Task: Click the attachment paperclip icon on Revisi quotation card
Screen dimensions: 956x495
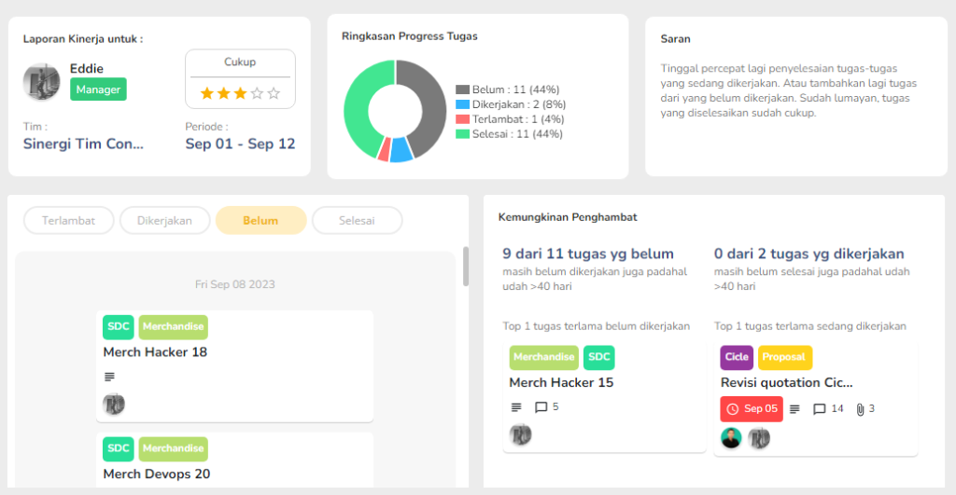Action: [860, 409]
